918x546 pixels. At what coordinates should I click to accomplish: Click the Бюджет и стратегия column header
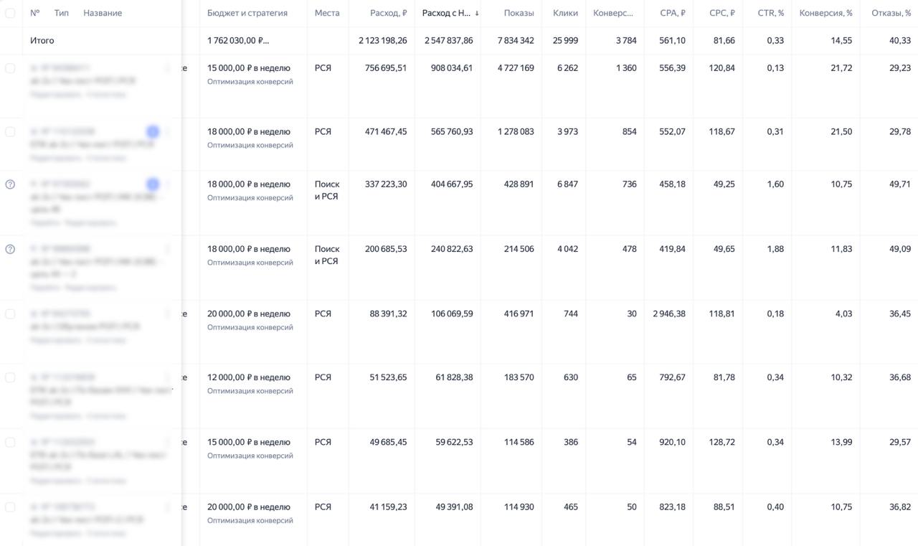pyautogui.click(x=247, y=13)
